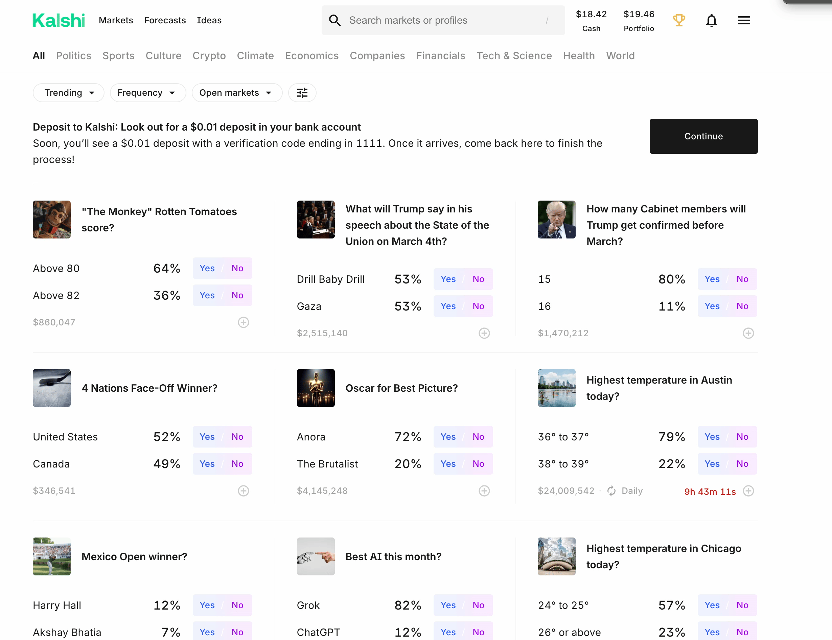Open the hamburger menu
Image resolution: width=832 pixels, height=640 pixels.
(x=744, y=20)
